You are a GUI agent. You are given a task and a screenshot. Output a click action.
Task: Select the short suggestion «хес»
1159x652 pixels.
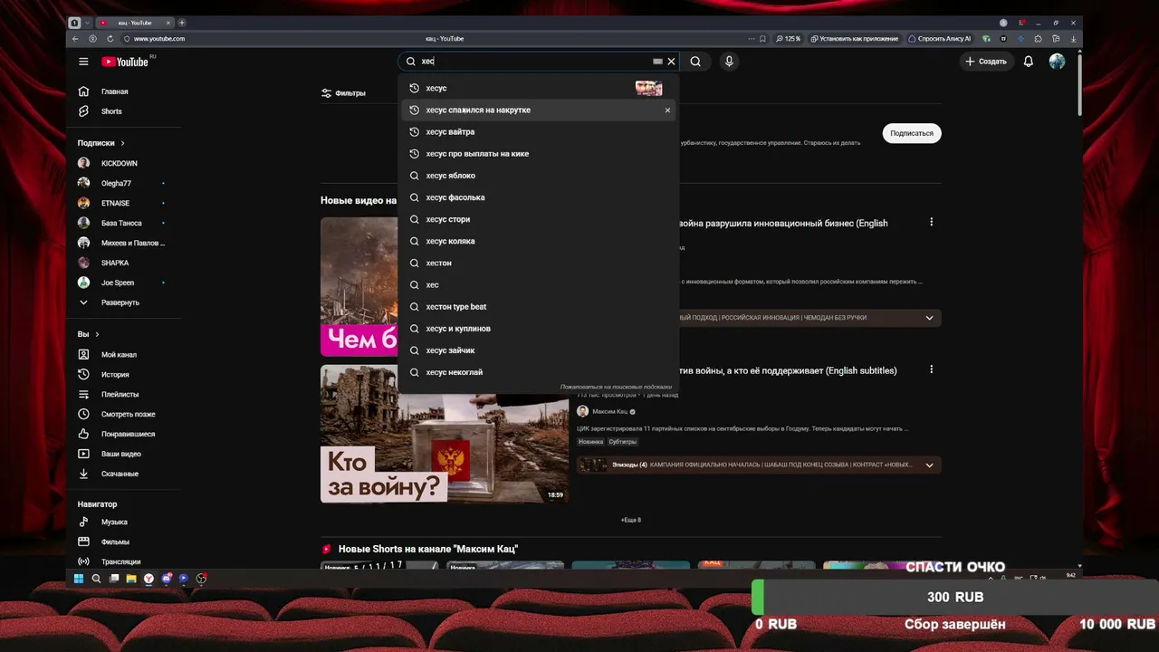point(538,284)
